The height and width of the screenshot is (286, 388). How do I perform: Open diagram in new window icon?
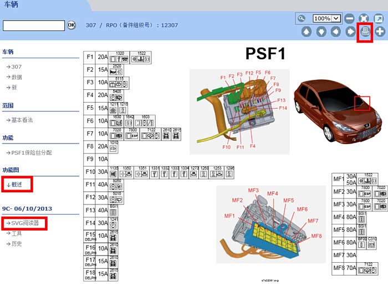[x=379, y=18]
